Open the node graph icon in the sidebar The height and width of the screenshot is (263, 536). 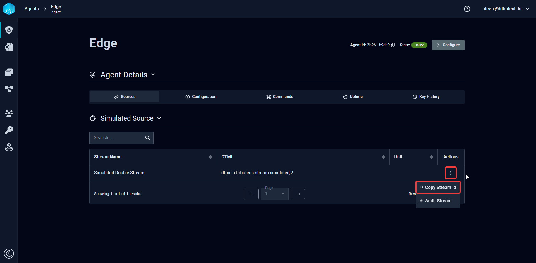tap(9, 89)
